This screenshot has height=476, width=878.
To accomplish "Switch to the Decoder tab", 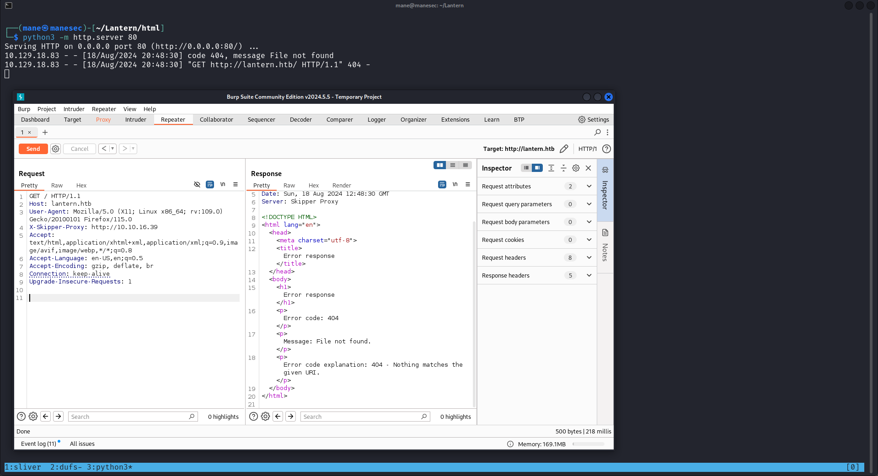I will pos(301,120).
